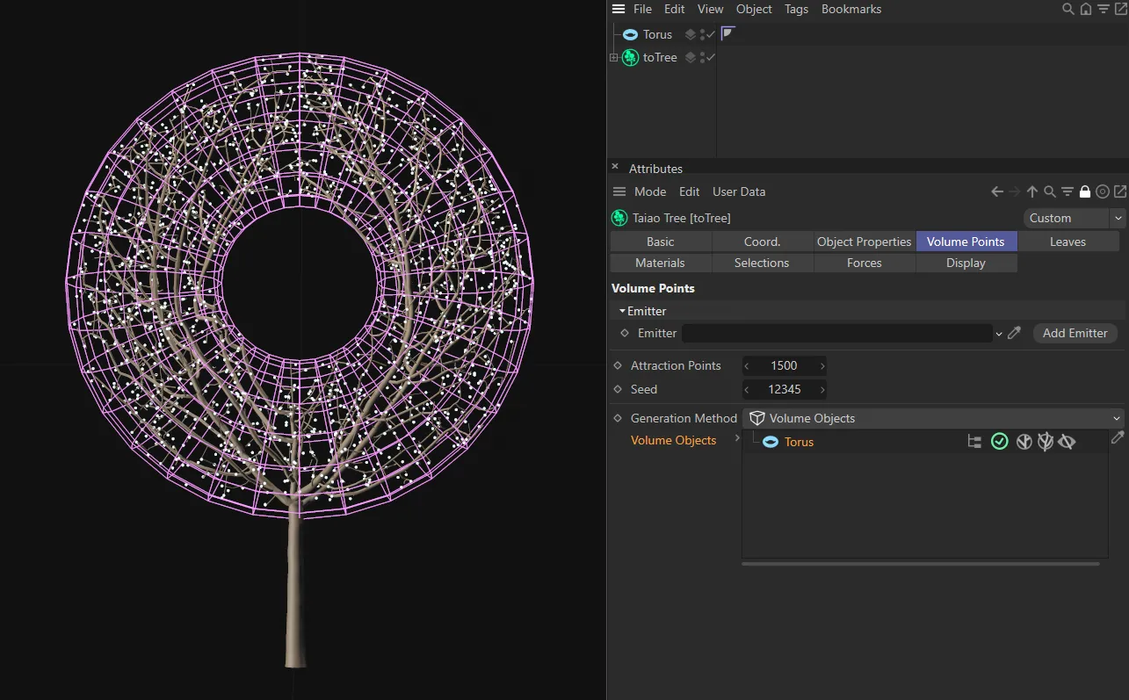Toggle the green enabled checkmark for Torus

click(999, 442)
